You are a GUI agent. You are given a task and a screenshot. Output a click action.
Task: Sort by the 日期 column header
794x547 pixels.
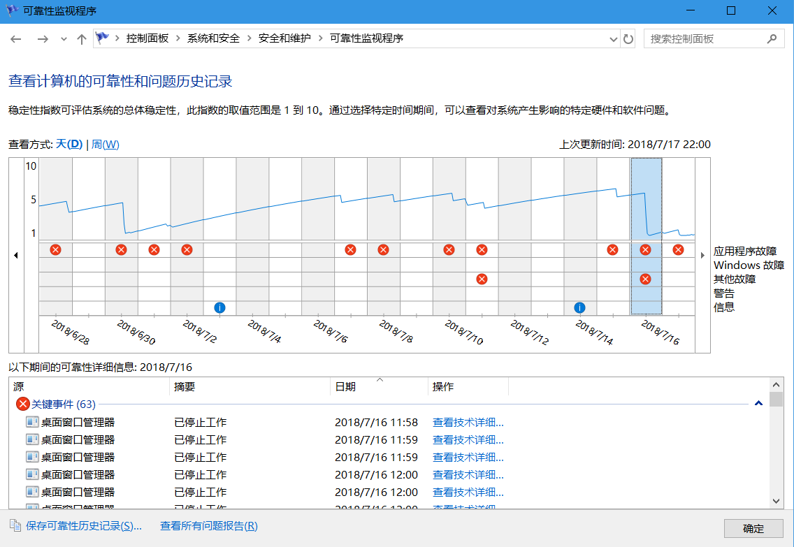coord(379,386)
